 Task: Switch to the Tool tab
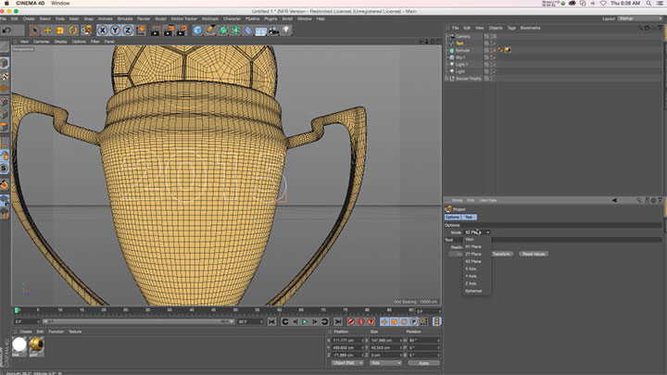pyautogui.click(x=469, y=218)
